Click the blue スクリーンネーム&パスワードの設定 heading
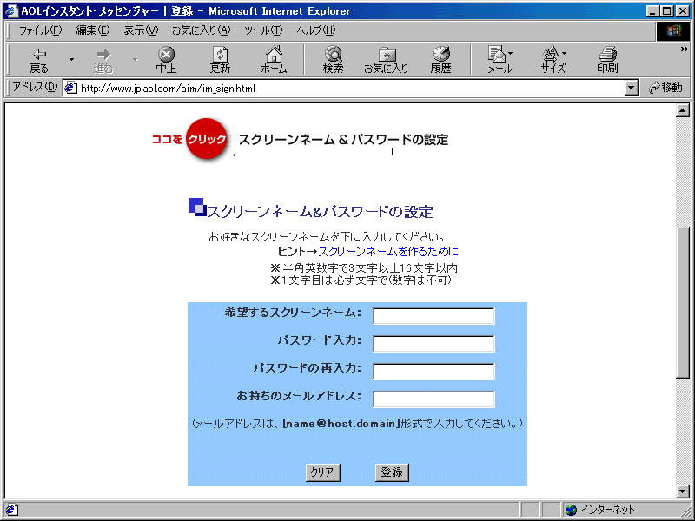Viewport: 695px width, 521px height. coord(320,212)
